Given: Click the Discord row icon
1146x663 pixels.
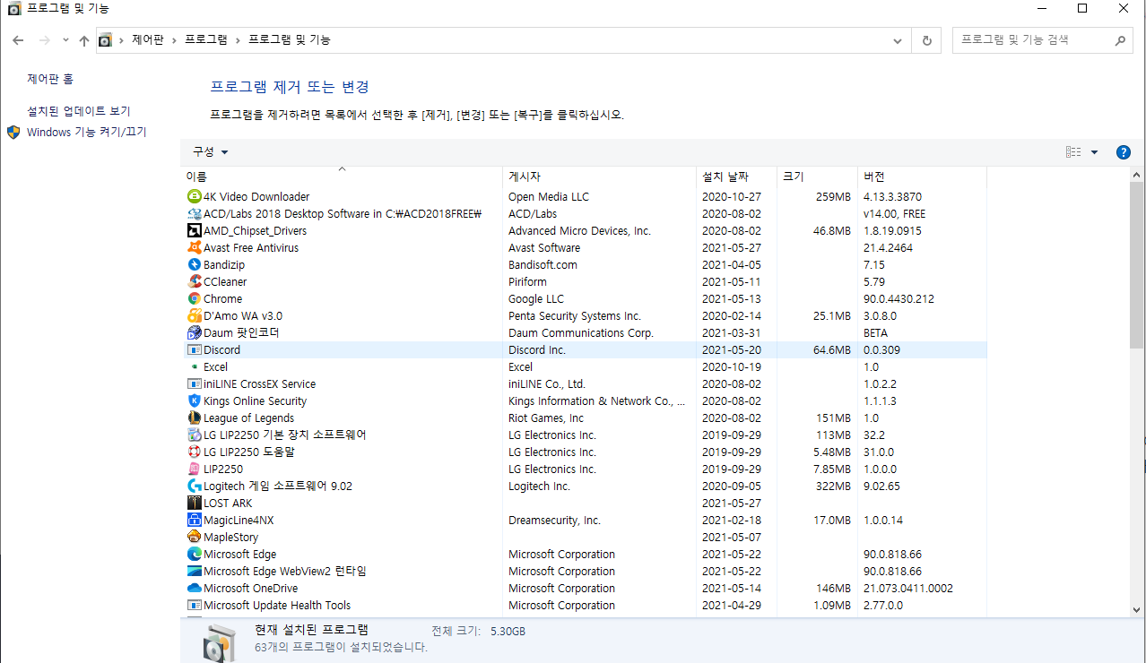Looking at the screenshot, I should (x=195, y=349).
